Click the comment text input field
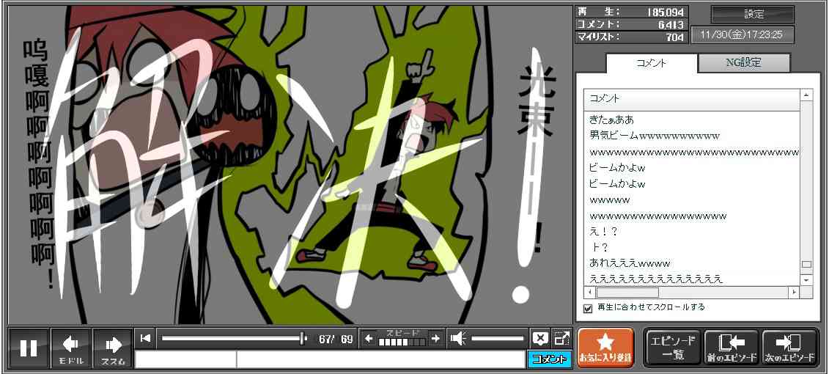The height and width of the screenshot is (374, 829). click(380, 359)
